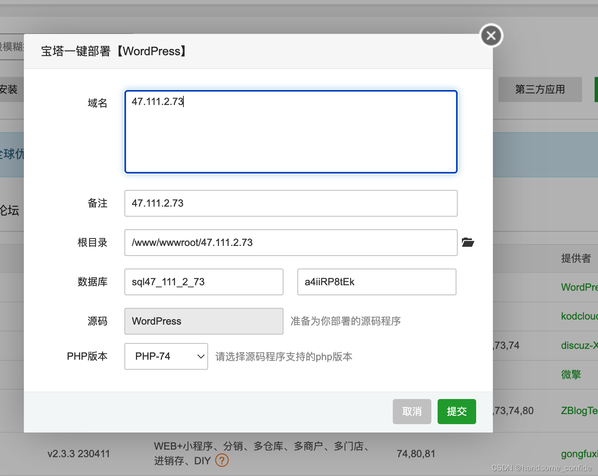Edit the 根目录 path field
This screenshot has height=476, width=598.
point(291,243)
